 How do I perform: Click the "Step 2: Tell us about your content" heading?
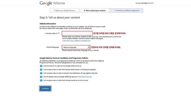pos(60,17)
